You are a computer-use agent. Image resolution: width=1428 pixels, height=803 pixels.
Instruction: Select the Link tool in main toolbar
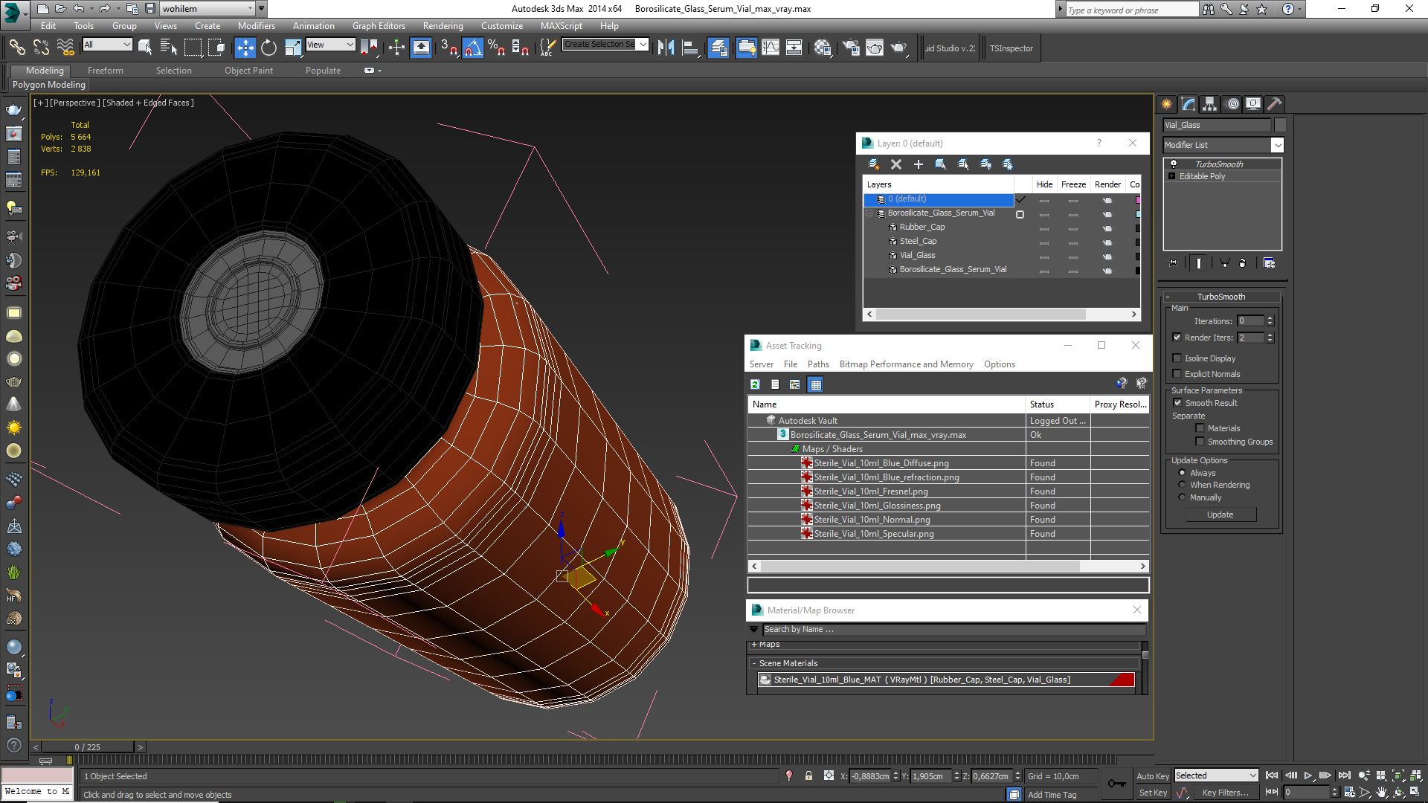click(x=17, y=48)
